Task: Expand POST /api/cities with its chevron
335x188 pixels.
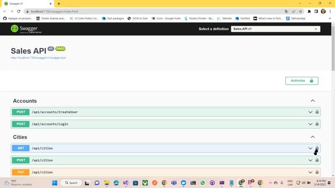Action: pyautogui.click(x=310, y=160)
